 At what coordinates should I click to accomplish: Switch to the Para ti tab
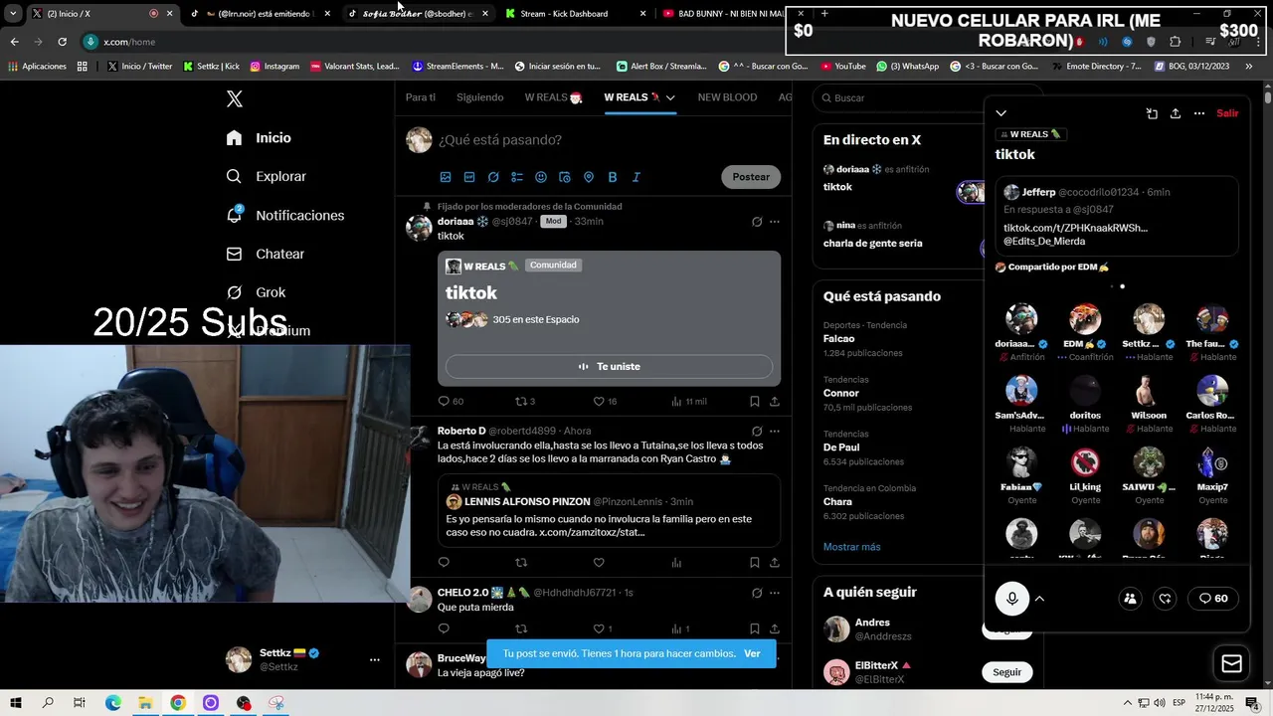coord(421,97)
